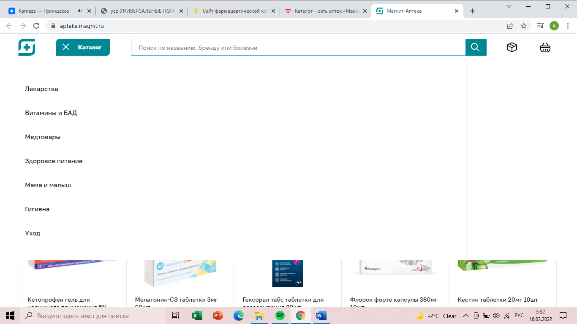Screen dimensions: 577x324
Task: Click the Magnit-Apteka logo icon
Action: point(27,47)
